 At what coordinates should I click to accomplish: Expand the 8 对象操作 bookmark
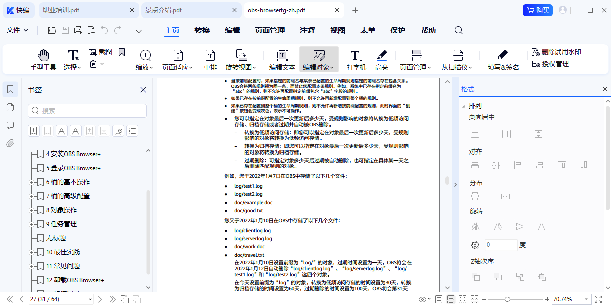point(31,210)
